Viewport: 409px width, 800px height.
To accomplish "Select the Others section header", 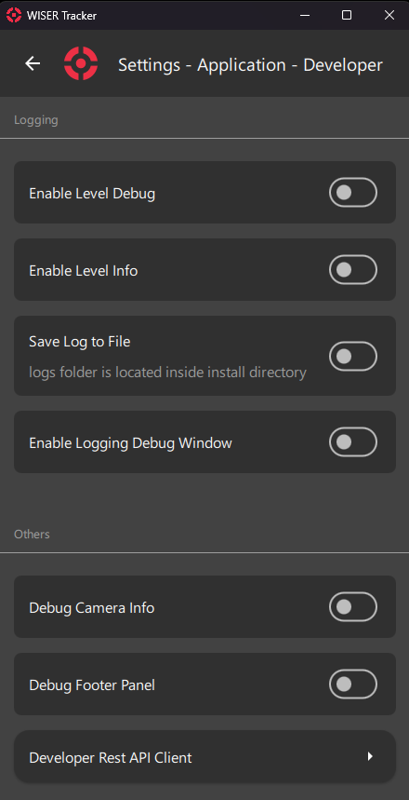I will (32, 535).
